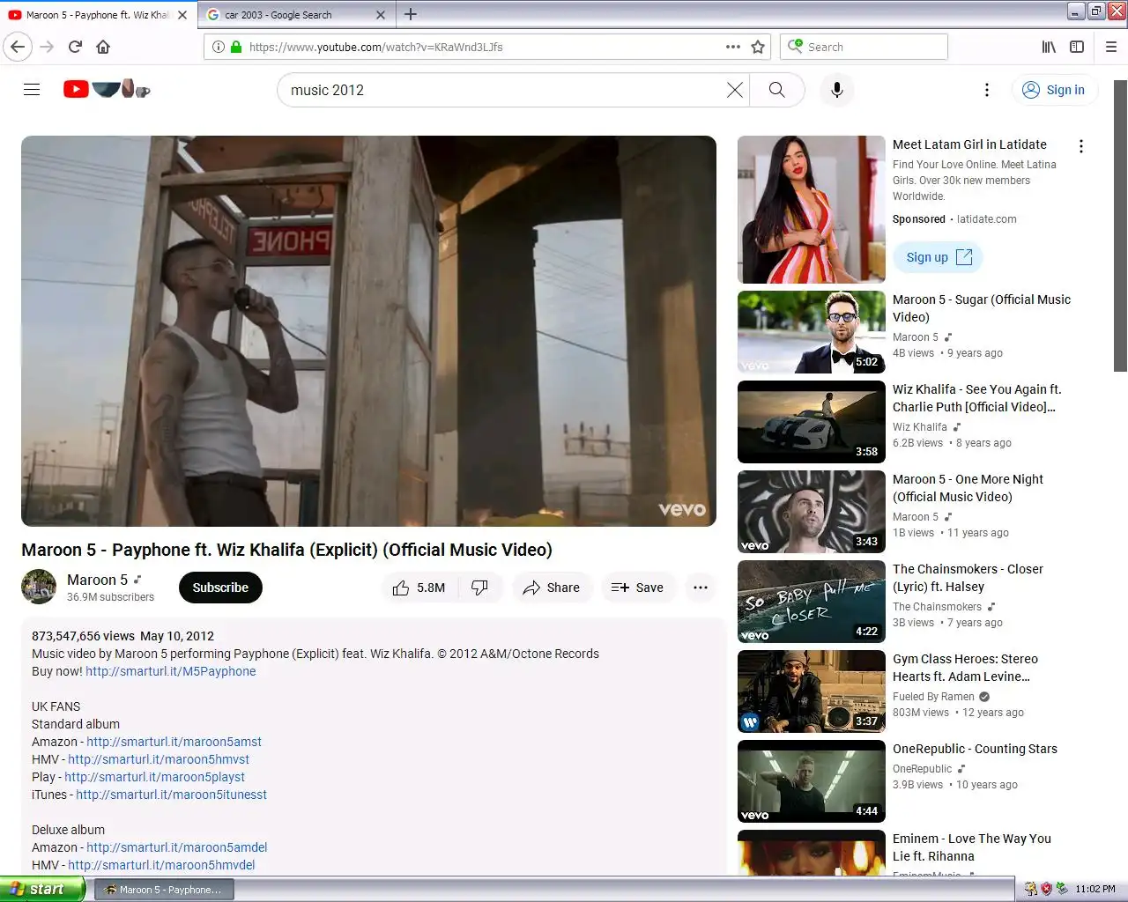Viewport: 1128px width, 902px height.
Task: Click the Maroon 5 Payphone taskbar button
Action: 164,890
